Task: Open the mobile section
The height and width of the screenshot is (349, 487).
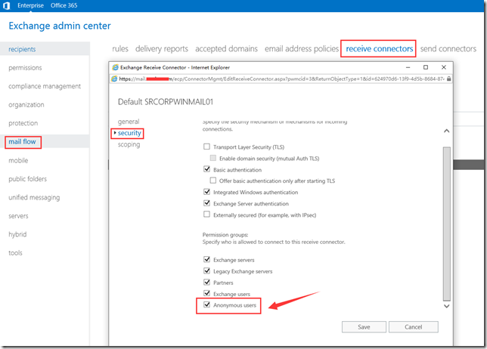Action: click(18, 160)
